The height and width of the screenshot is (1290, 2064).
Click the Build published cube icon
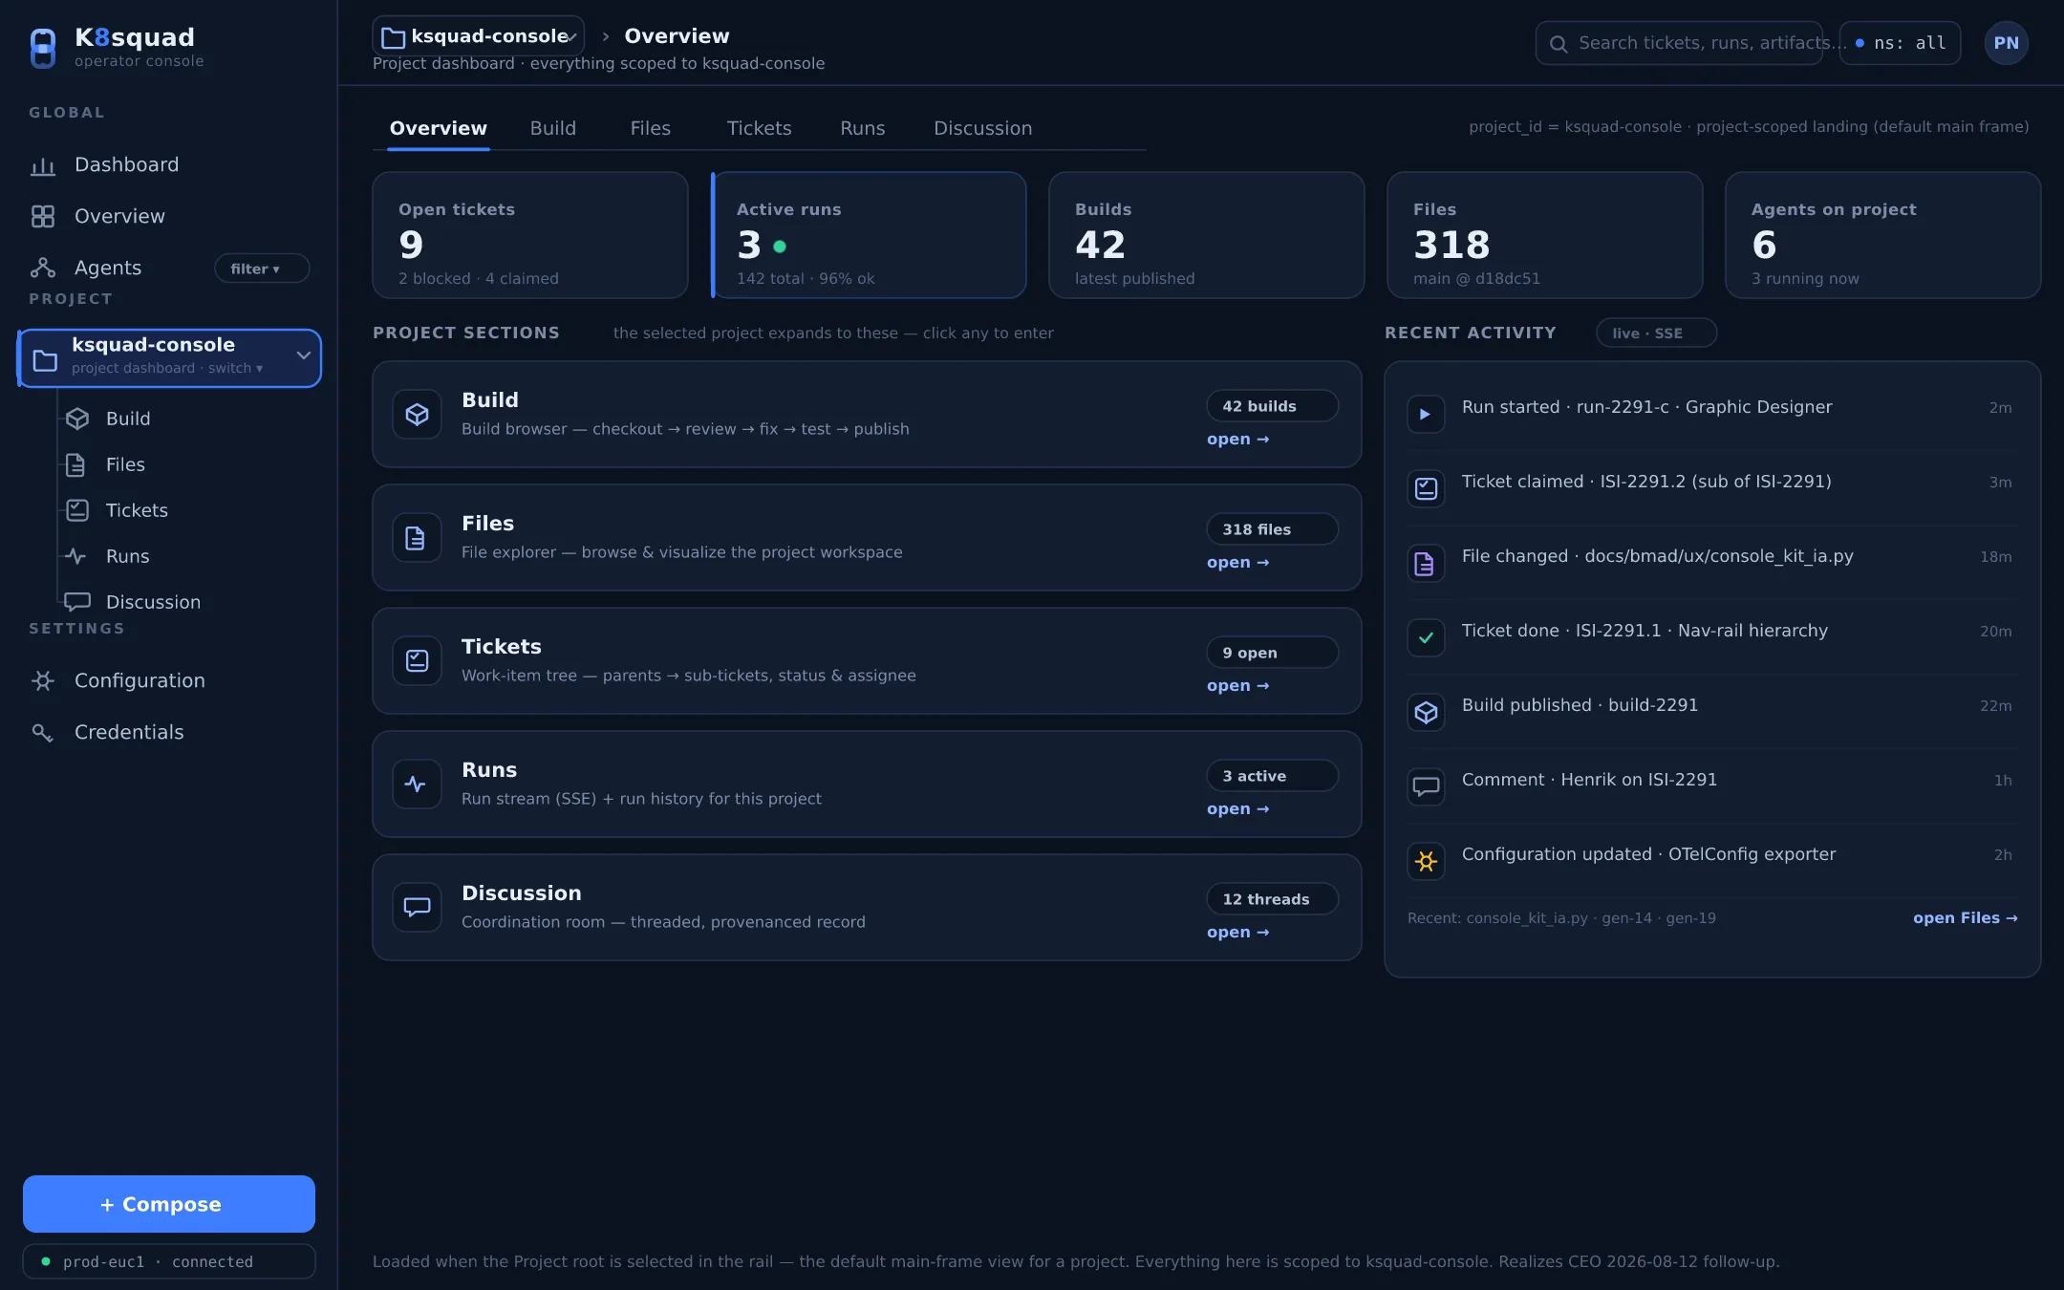(x=1426, y=713)
